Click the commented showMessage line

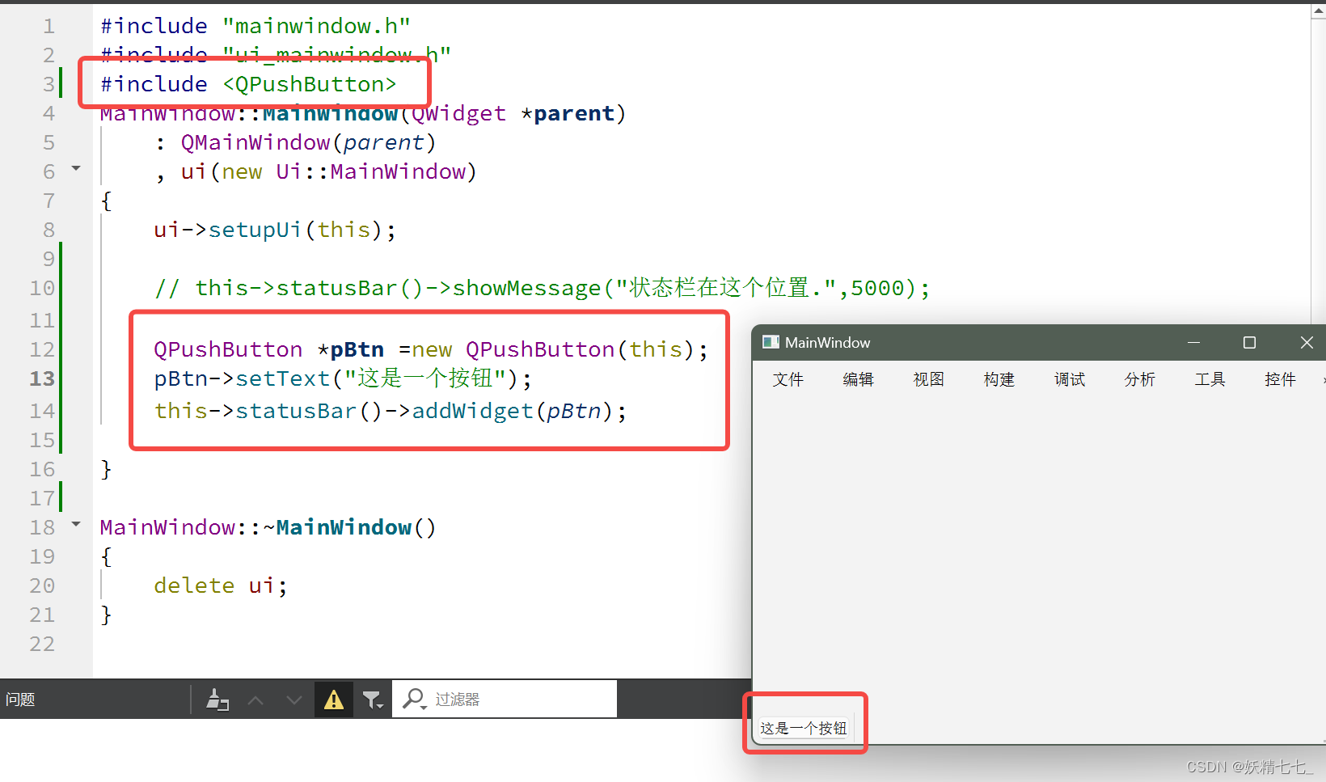[542, 288]
